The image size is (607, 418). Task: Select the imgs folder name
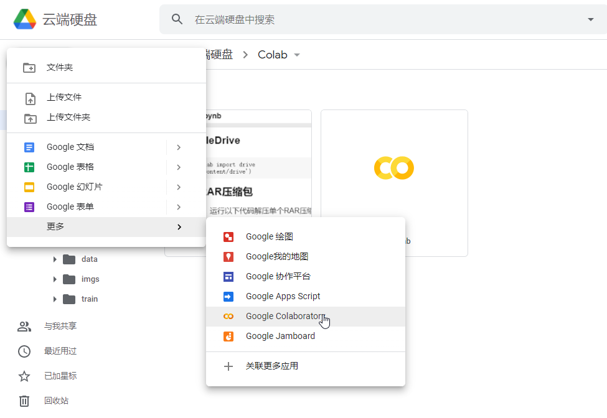pyautogui.click(x=90, y=279)
